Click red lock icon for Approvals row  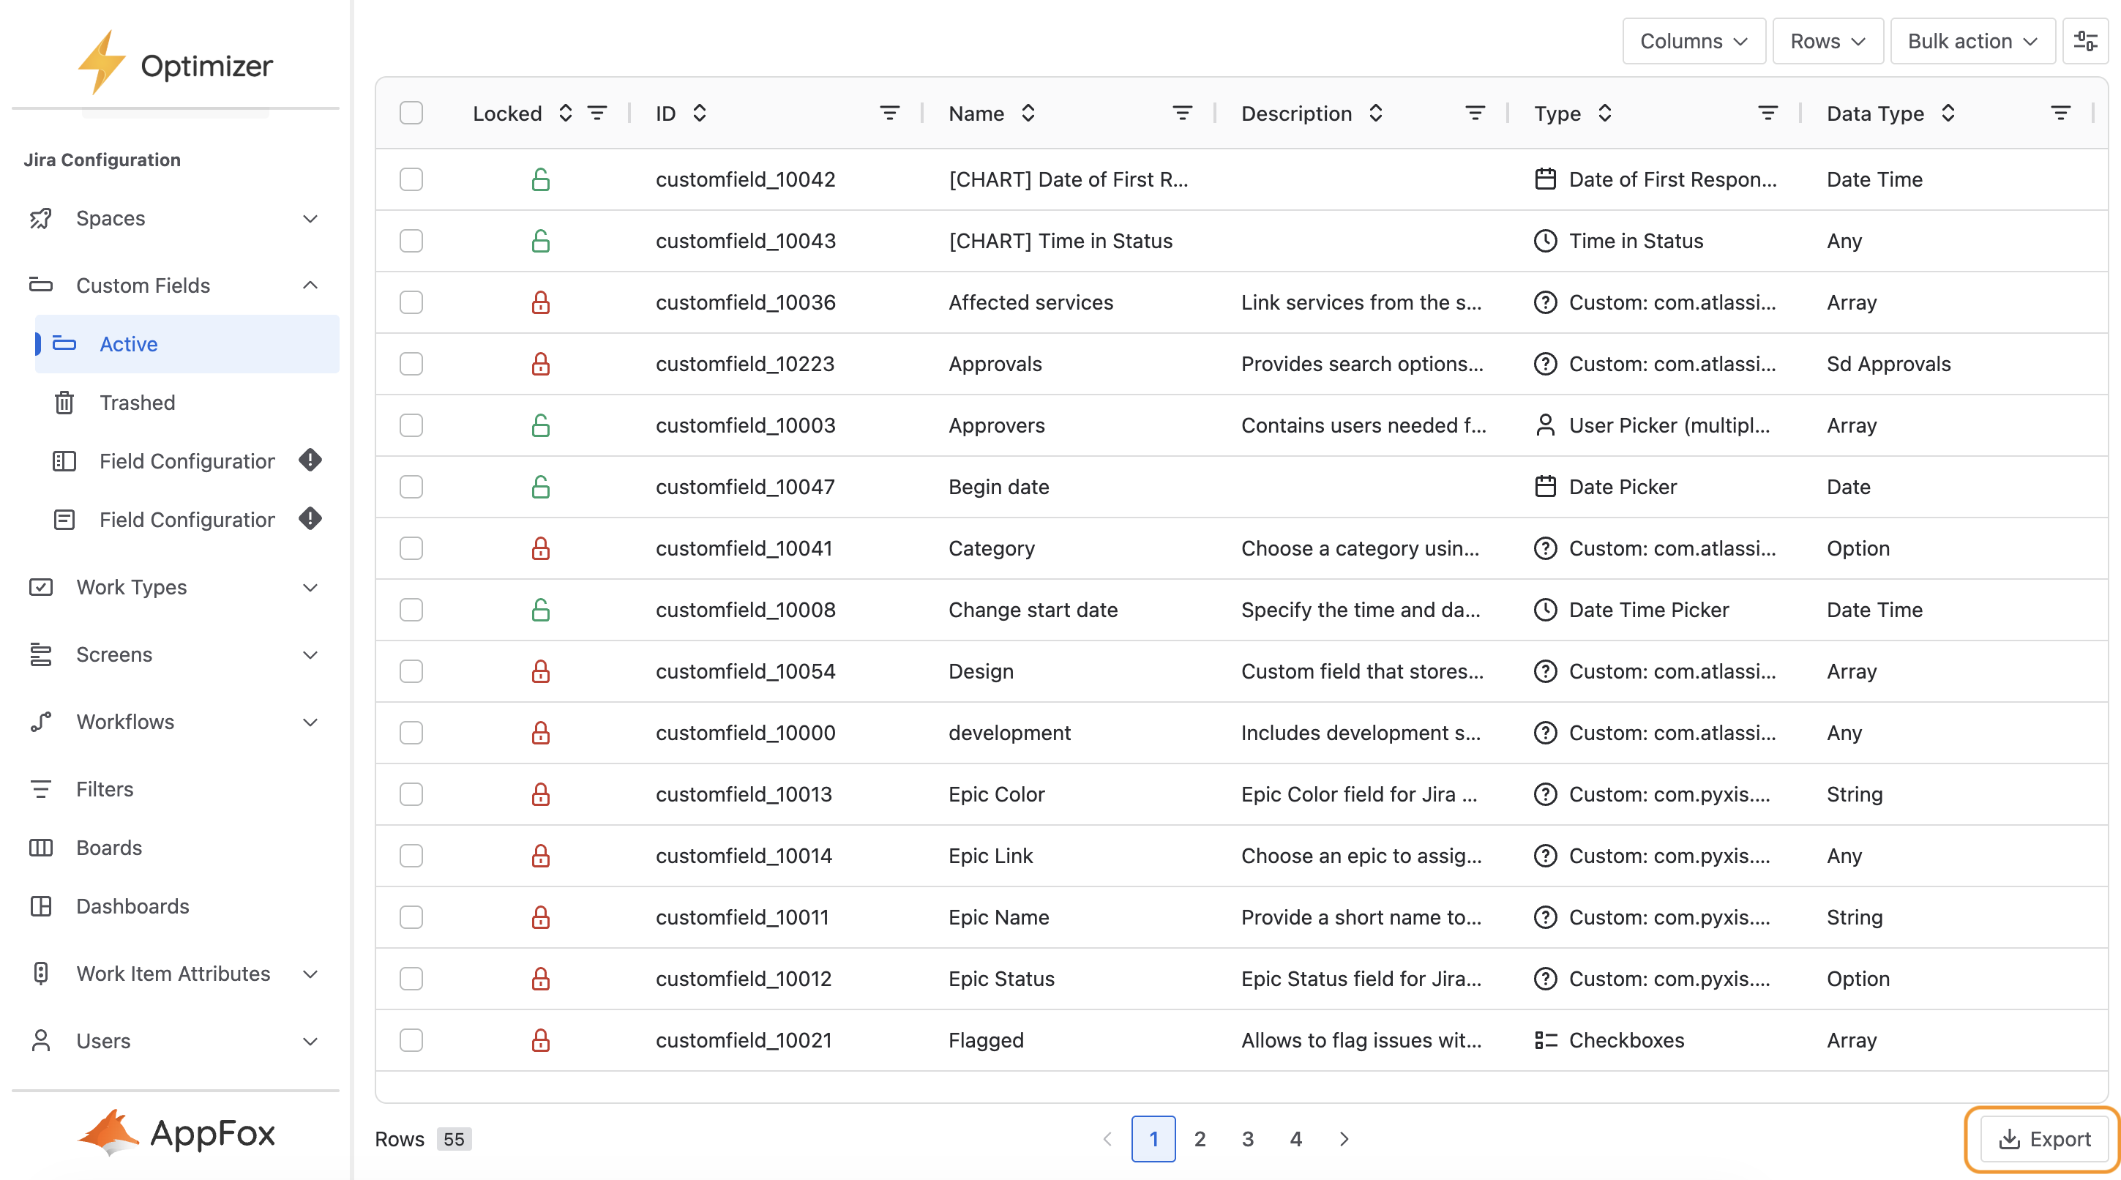(540, 364)
